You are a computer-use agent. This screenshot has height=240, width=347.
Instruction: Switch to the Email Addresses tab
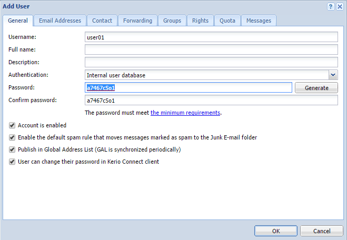pos(60,21)
